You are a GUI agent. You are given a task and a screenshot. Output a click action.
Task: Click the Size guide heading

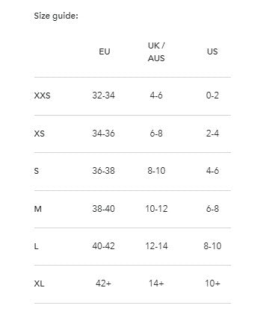click(x=56, y=16)
